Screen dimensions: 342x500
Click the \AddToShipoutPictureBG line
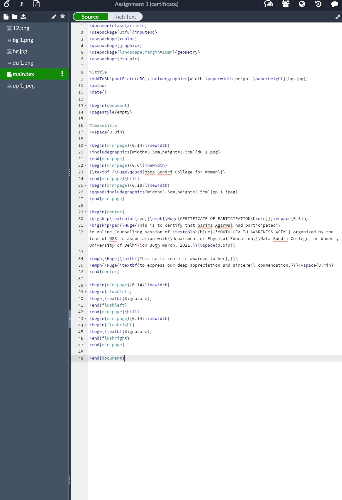tap(199, 79)
